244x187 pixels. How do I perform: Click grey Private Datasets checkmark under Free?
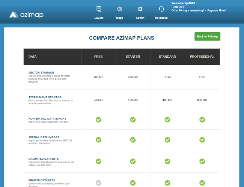(98, 183)
